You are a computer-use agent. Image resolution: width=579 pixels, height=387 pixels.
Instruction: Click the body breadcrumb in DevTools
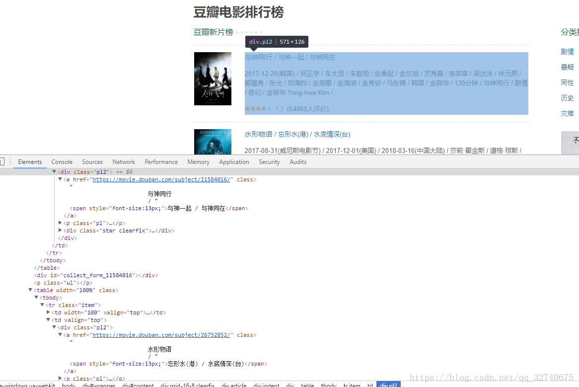[x=69, y=385]
